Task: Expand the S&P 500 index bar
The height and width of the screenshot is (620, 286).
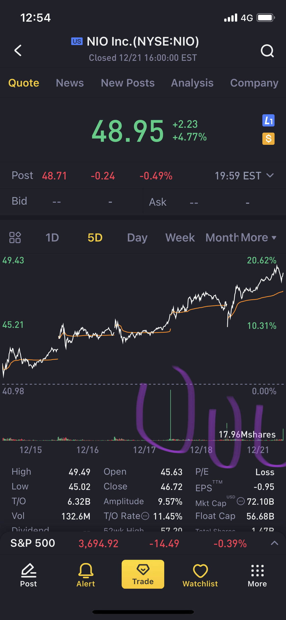Action: [x=274, y=543]
